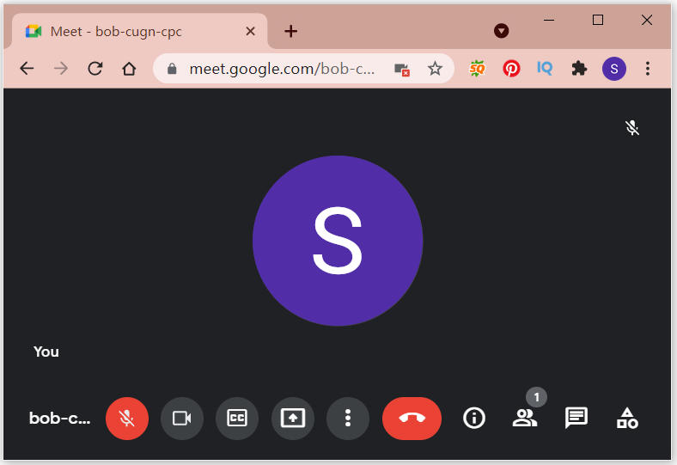Go back to the previous page
Viewport: 677px width, 465px height.
tap(27, 68)
